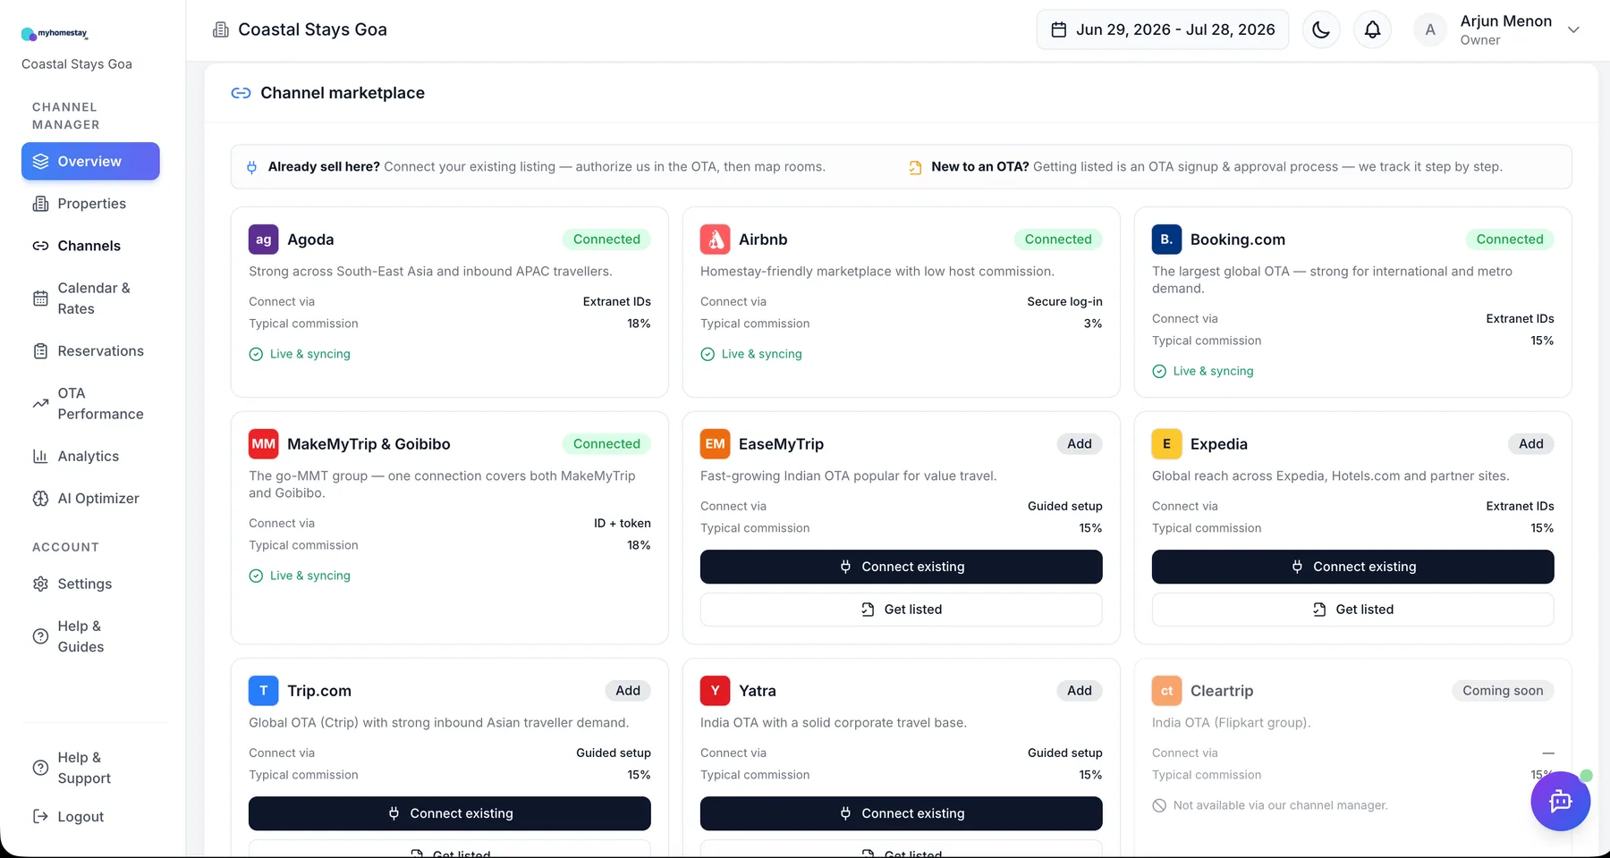Click Add on Expedia card

pos(1531,444)
